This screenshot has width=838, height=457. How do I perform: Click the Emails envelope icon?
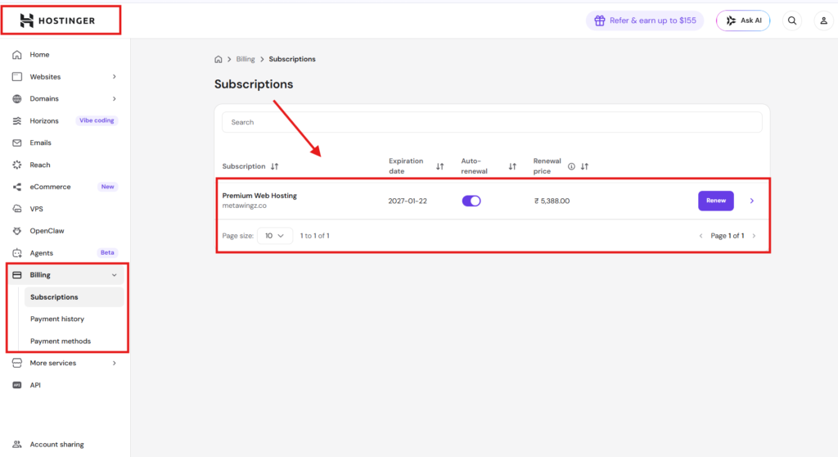17,143
